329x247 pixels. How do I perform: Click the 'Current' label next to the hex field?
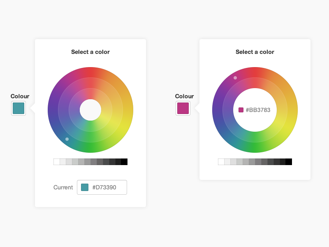click(63, 187)
